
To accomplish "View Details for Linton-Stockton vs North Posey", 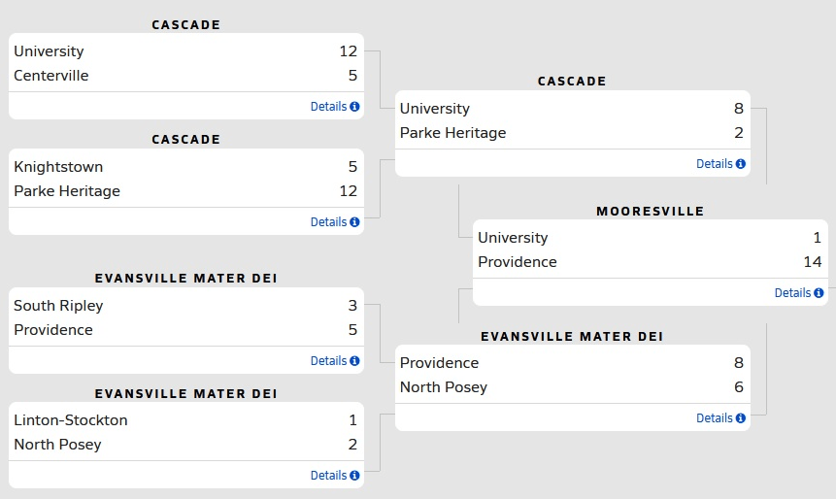I will (x=328, y=476).
